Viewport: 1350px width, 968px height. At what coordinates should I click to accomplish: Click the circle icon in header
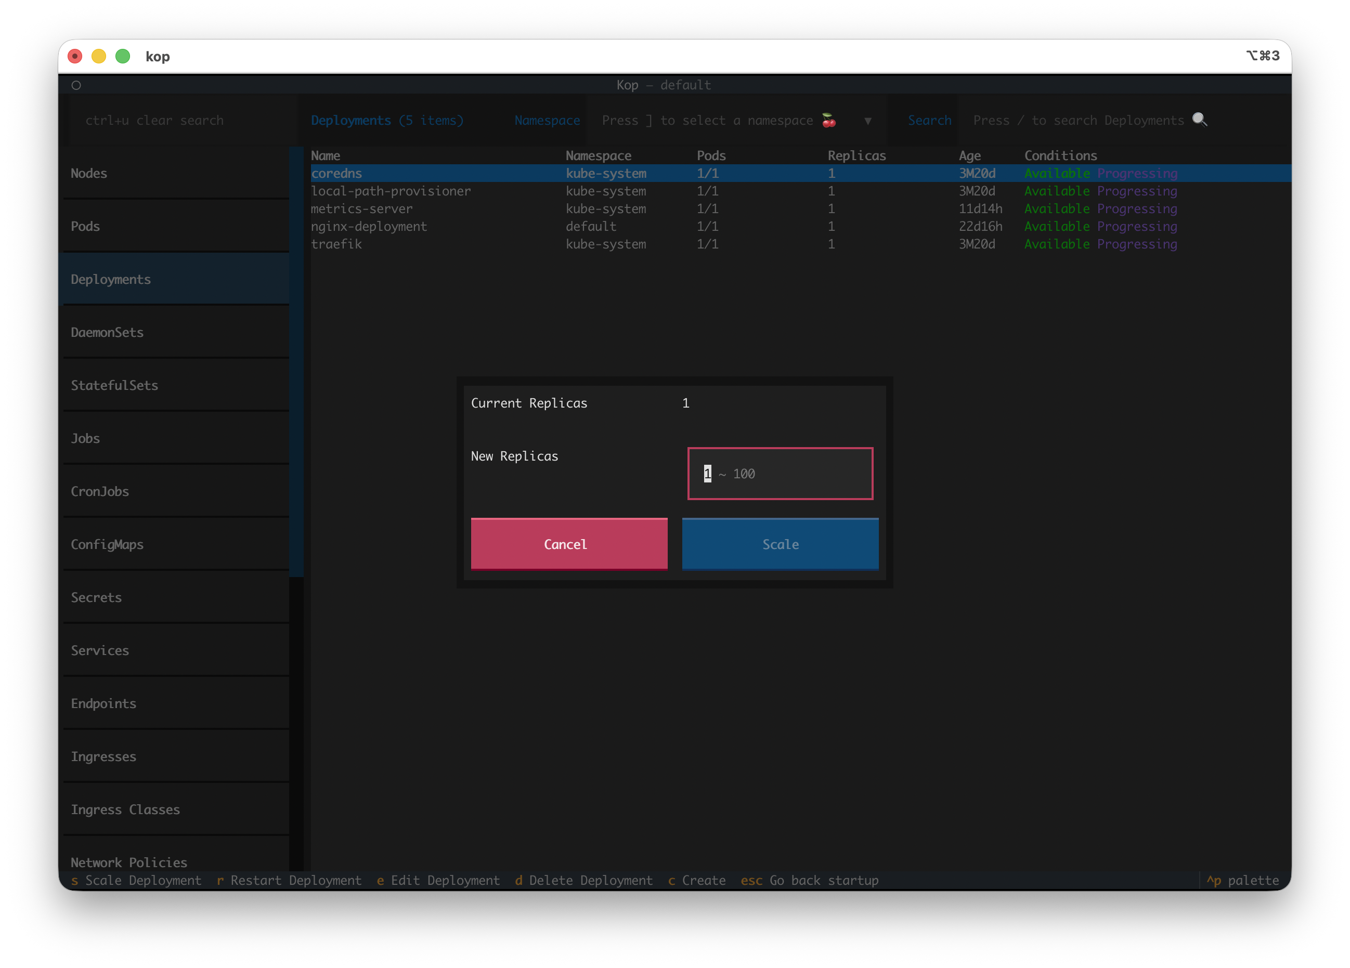(x=76, y=85)
